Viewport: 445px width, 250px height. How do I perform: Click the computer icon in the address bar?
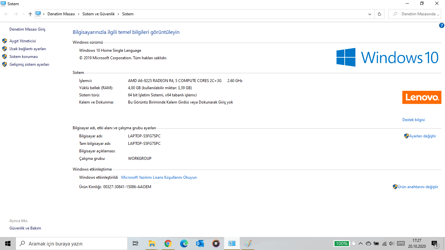[38, 14]
